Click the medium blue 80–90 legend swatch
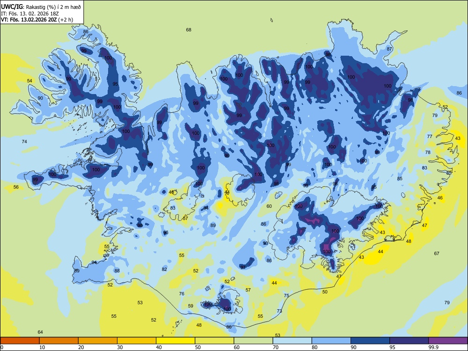 click(x=331, y=341)
